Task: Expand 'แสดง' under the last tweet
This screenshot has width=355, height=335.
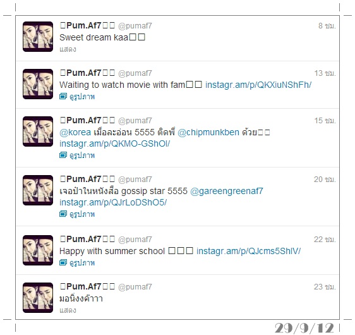Action: 68,310
